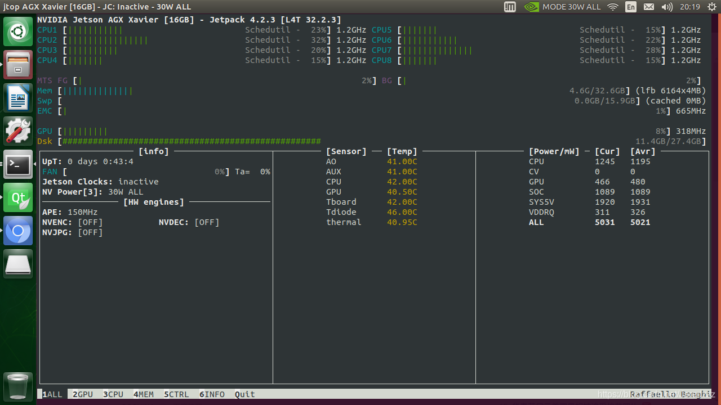Screen dimensions: 721x405
Task: Click the FAN speed bar
Action: click(146, 172)
